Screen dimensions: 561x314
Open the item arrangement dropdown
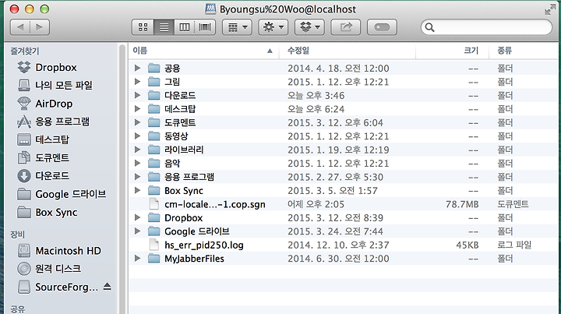pos(237,27)
